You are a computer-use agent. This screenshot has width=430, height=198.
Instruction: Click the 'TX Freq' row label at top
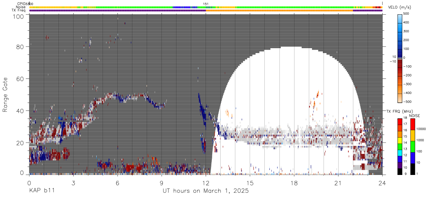point(19,10)
